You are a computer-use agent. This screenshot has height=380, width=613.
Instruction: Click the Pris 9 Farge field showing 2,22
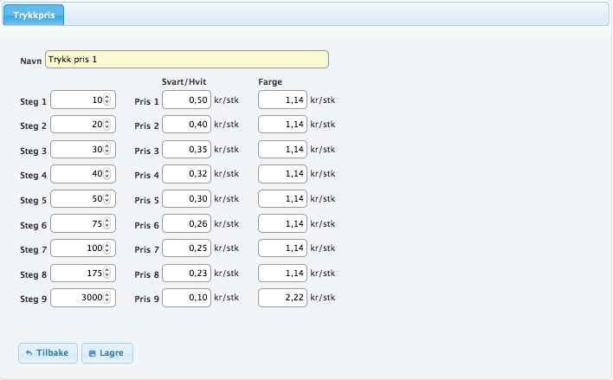click(x=282, y=299)
